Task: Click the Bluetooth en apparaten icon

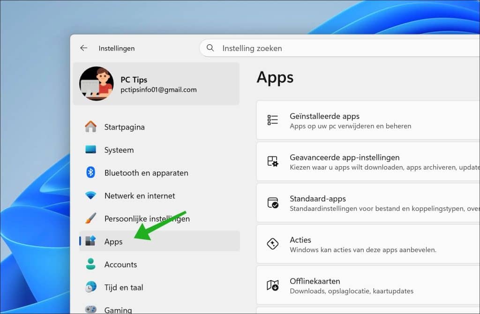Action: tap(92, 173)
